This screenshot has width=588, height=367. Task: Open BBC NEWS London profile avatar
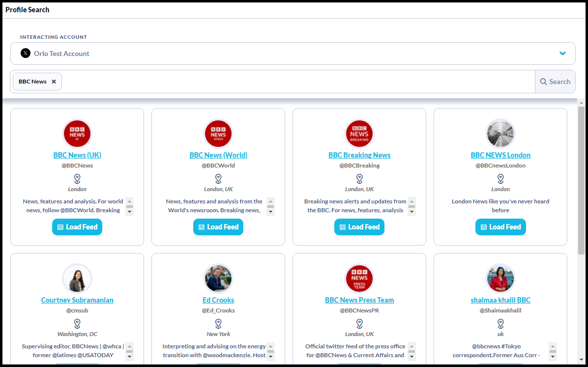tap(500, 134)
